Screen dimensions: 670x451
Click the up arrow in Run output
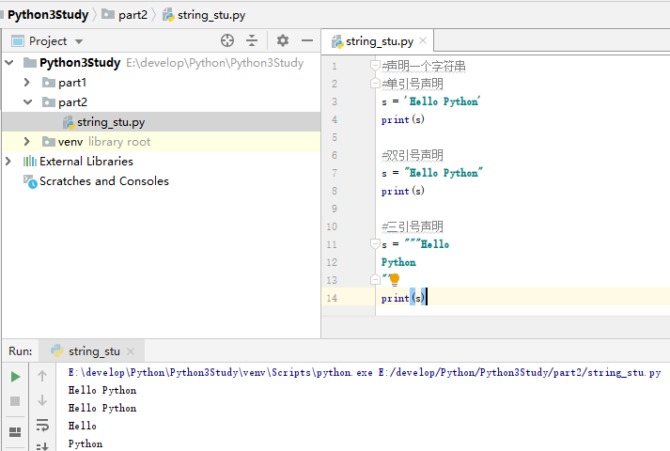[42, 376]
